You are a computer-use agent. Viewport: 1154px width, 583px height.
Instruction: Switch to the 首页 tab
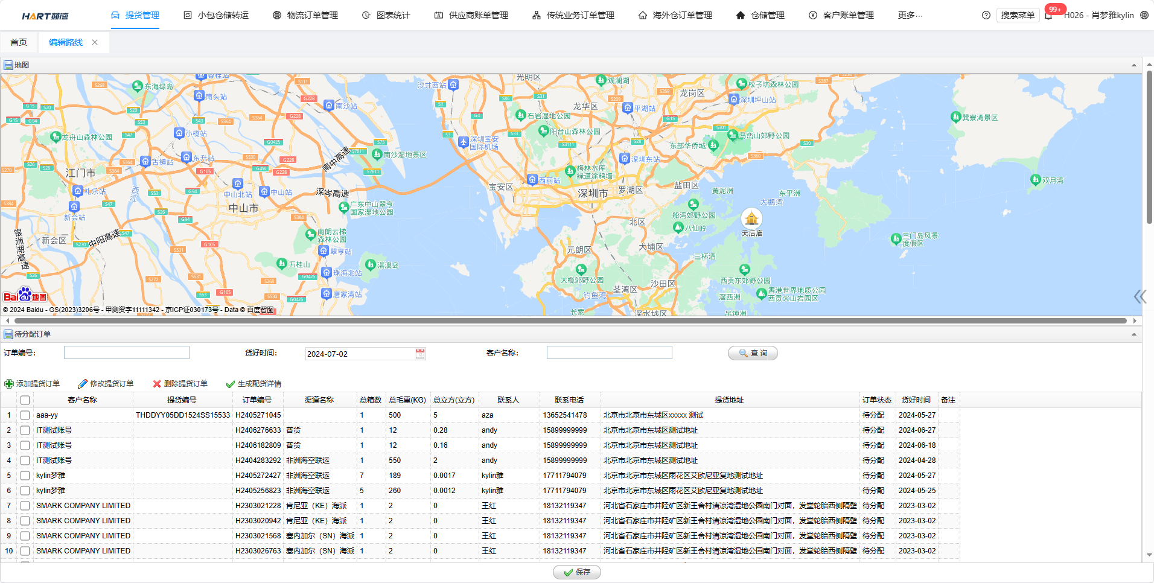coord(19,42)
